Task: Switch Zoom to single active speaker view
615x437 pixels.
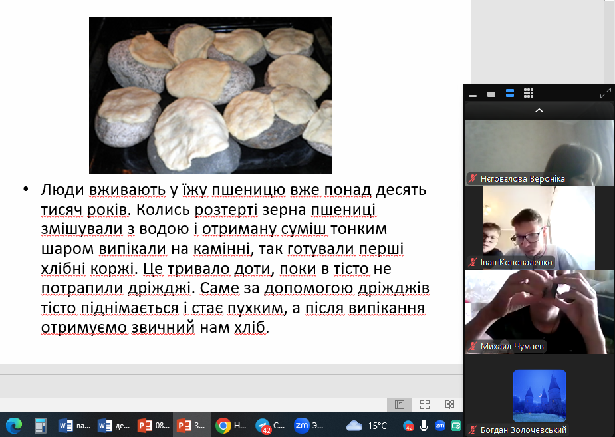Action: tap(491, 94)
